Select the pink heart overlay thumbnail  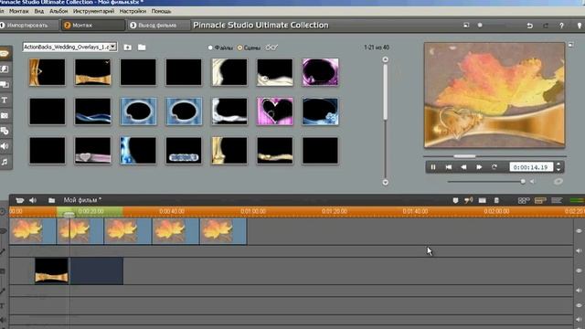coord(275,111)
